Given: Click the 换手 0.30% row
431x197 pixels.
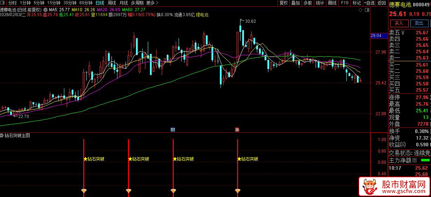Looking at the screenshot, I should click(x=409, y=131).
